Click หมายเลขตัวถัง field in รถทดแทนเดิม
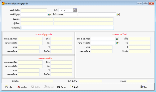Screen dimensions: 156x92 click(x=30, y=66)
